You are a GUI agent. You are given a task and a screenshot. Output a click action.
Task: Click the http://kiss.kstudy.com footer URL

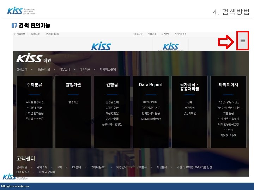[15, 186]
